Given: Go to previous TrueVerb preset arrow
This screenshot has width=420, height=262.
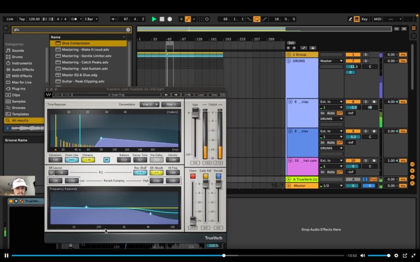Looking at the screenshot, I should pos(166,95).
